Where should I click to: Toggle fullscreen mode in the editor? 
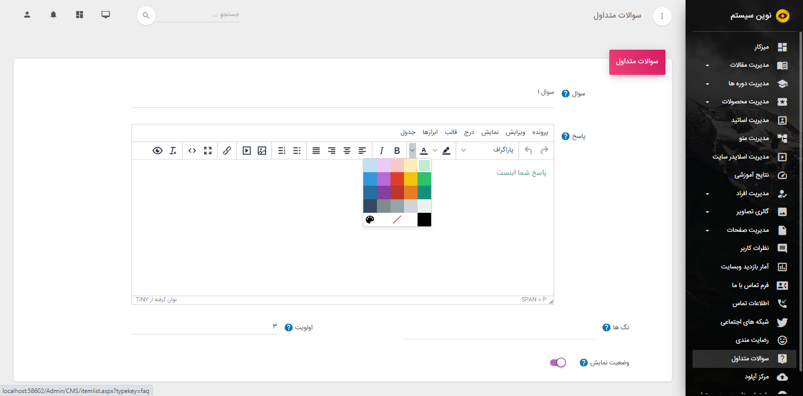(208, 151)
